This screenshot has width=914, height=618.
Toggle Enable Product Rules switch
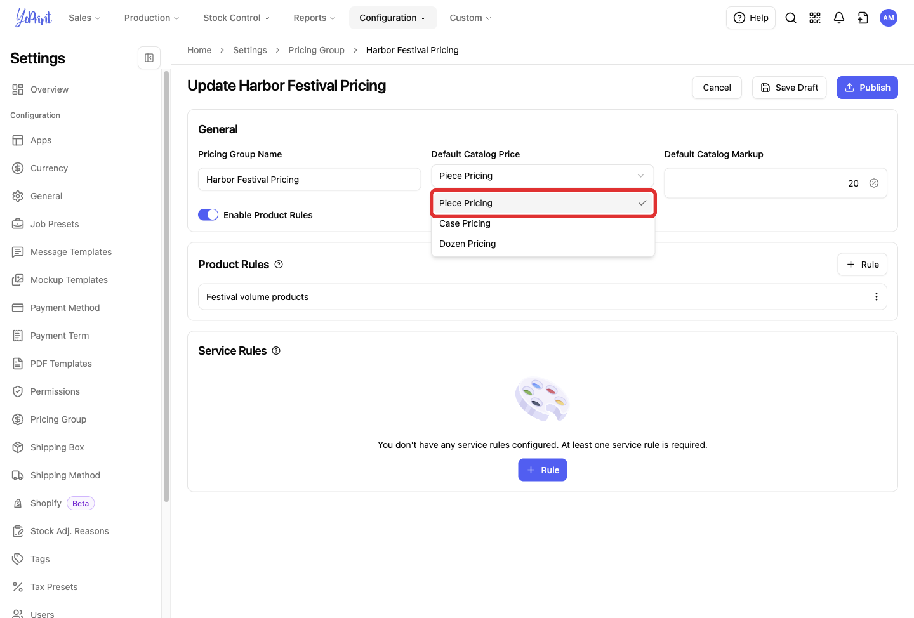(208, 215)
